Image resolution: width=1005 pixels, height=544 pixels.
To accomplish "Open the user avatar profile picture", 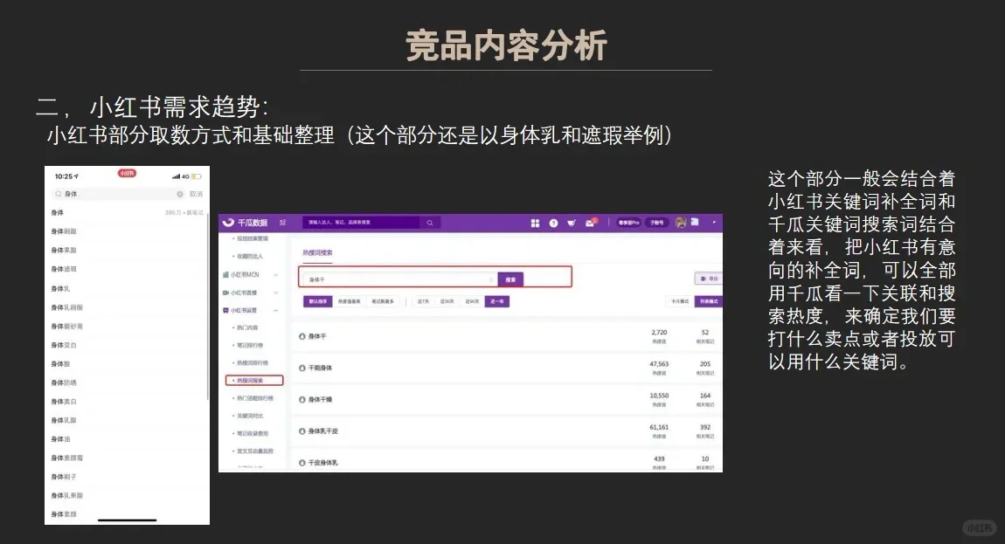I will click(681, 223).
